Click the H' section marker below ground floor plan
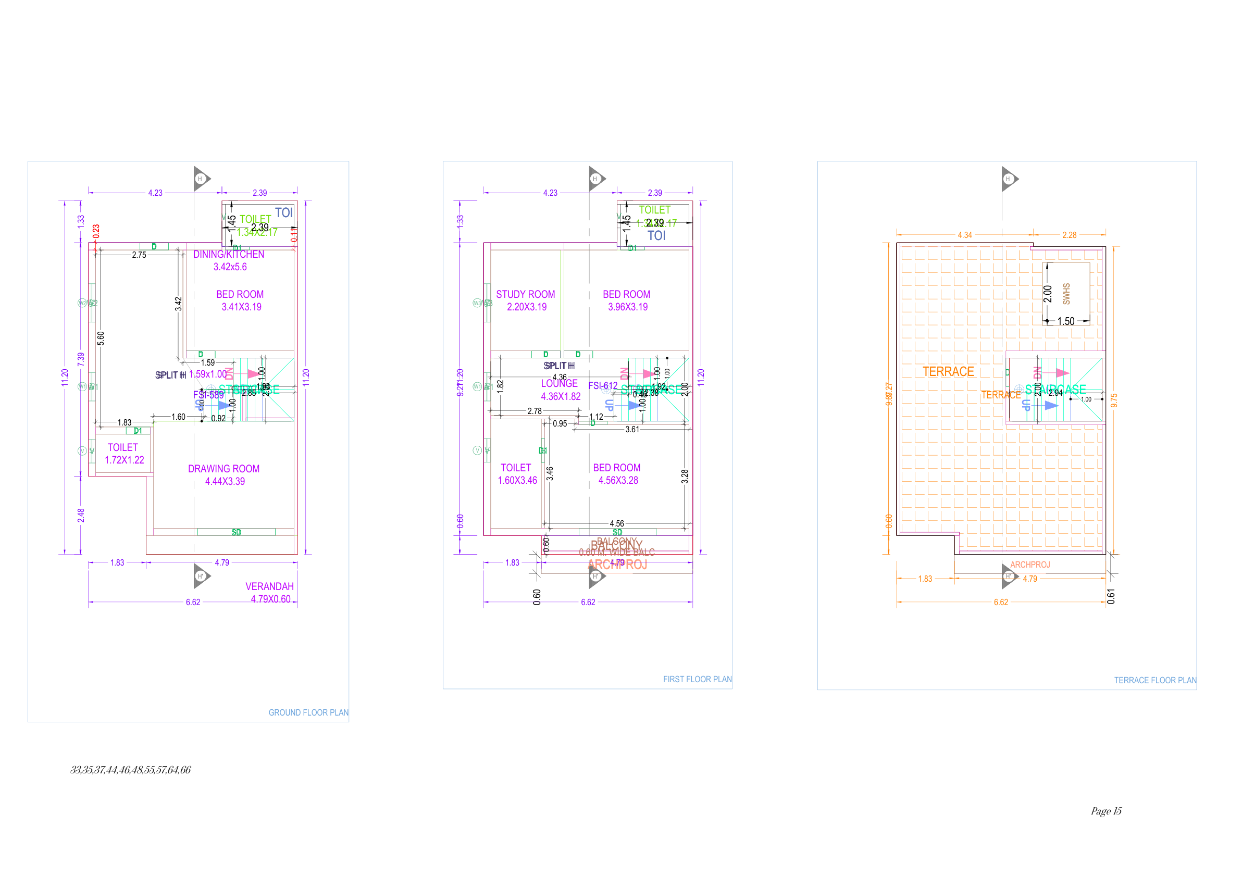Viewport: 1242px width, 877px height. tap(201, 577)
